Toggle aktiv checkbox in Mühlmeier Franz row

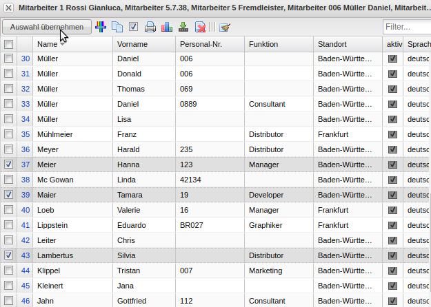[x=392, y=134]
